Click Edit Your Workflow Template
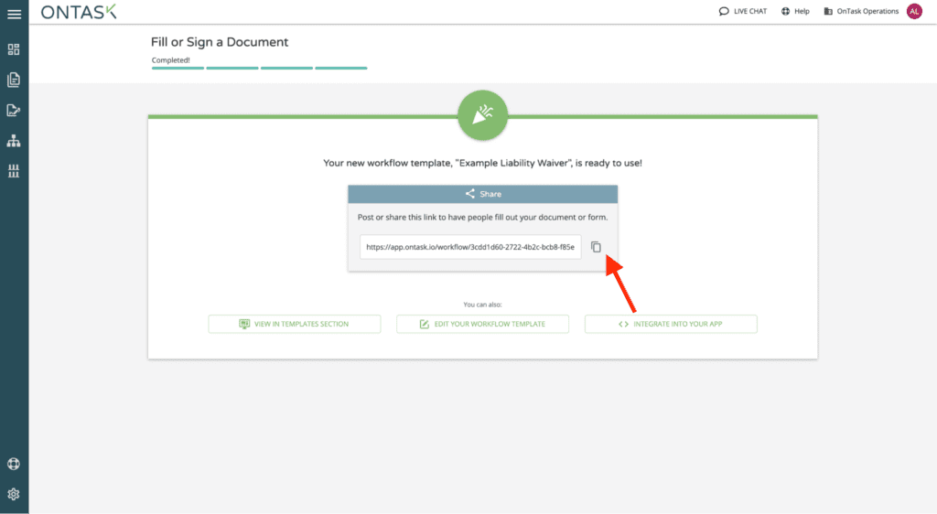The height and width of the screenshot is (514, 937). [x=483, y=324]
